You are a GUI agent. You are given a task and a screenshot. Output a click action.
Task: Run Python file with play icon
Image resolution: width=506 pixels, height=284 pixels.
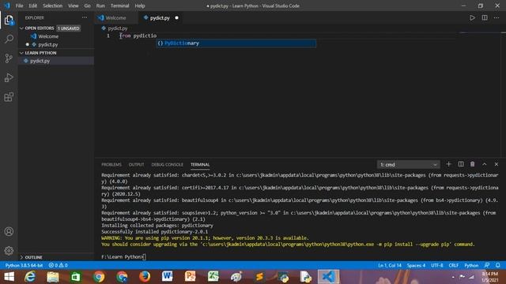pos(472,17)
